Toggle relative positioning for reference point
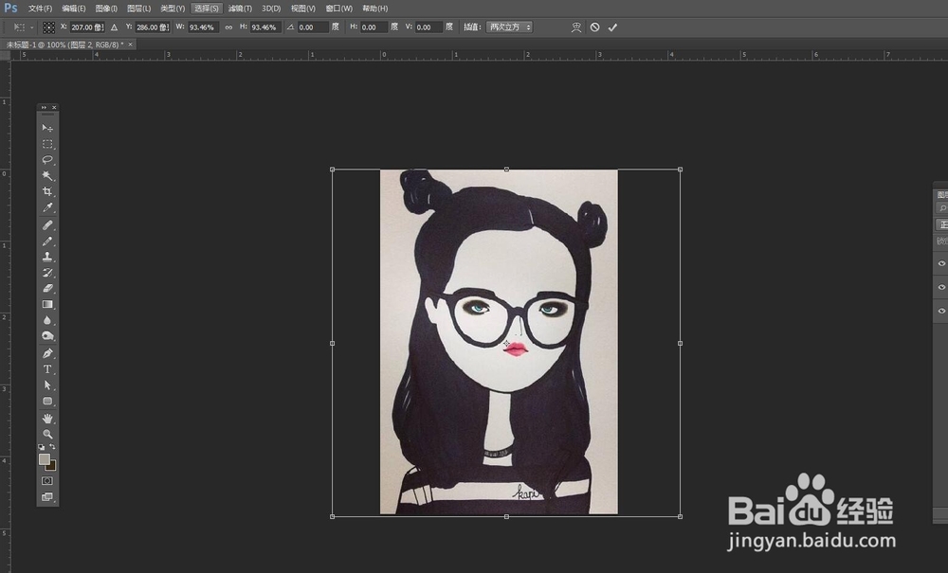948x573 pixels. coord(115,27)
